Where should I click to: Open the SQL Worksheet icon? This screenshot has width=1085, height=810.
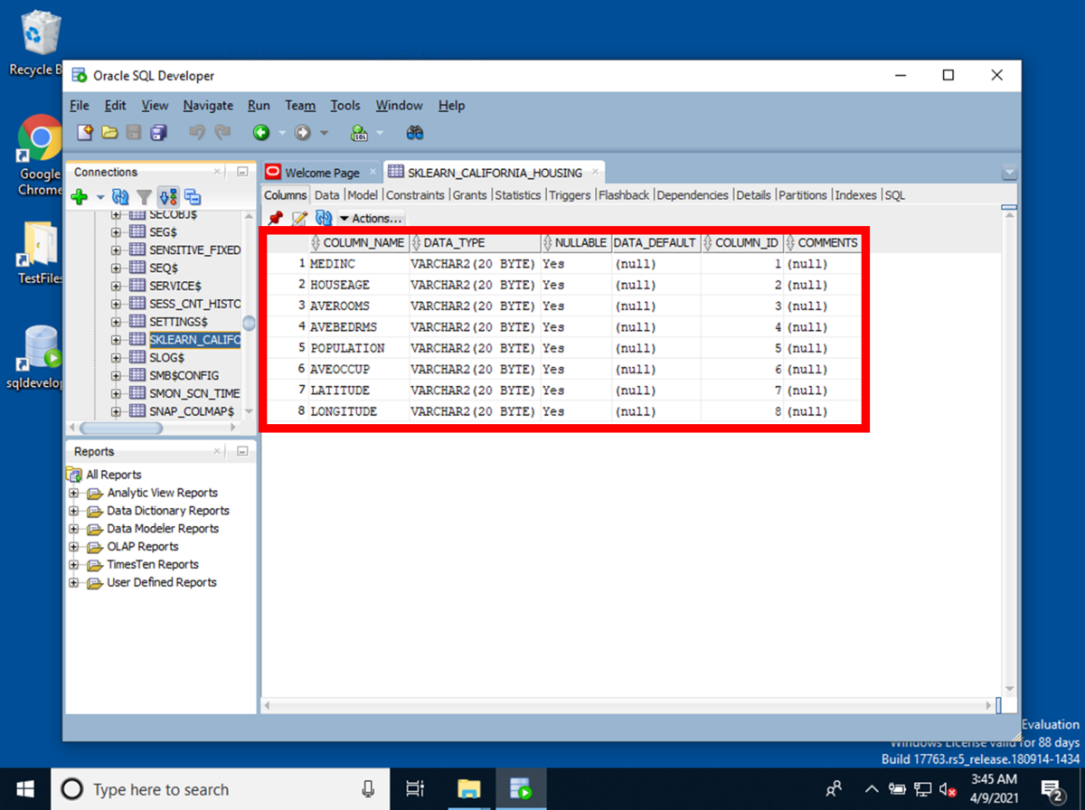click(360, 133)
